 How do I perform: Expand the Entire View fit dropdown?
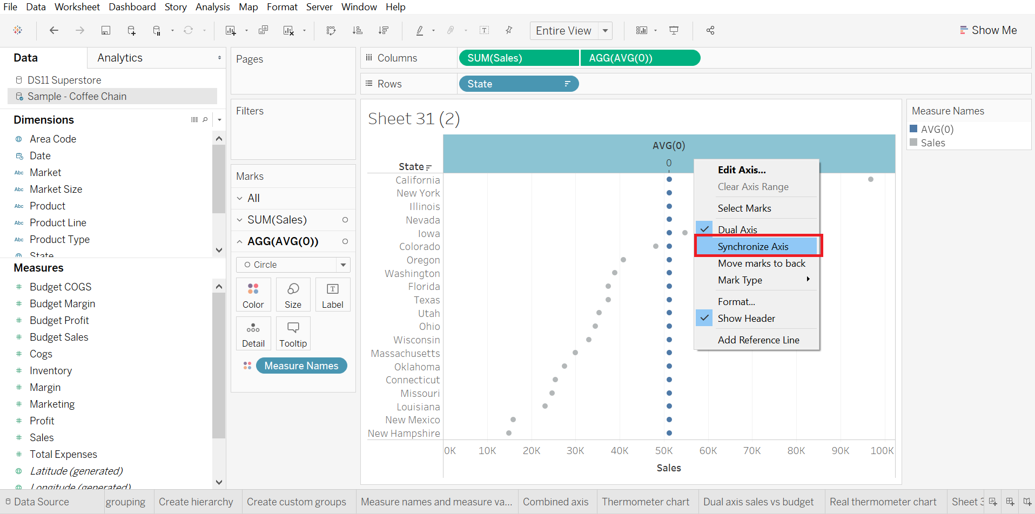coord(606,31)
